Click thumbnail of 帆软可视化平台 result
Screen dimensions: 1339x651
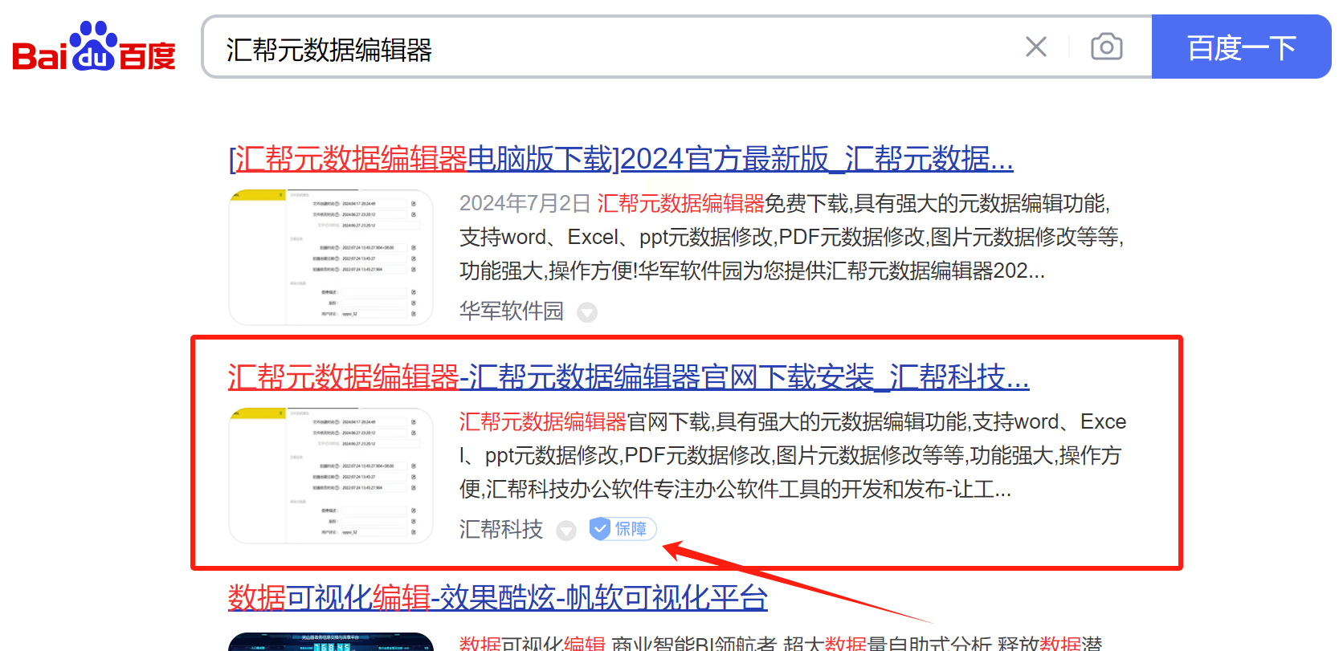coord(331,641)
